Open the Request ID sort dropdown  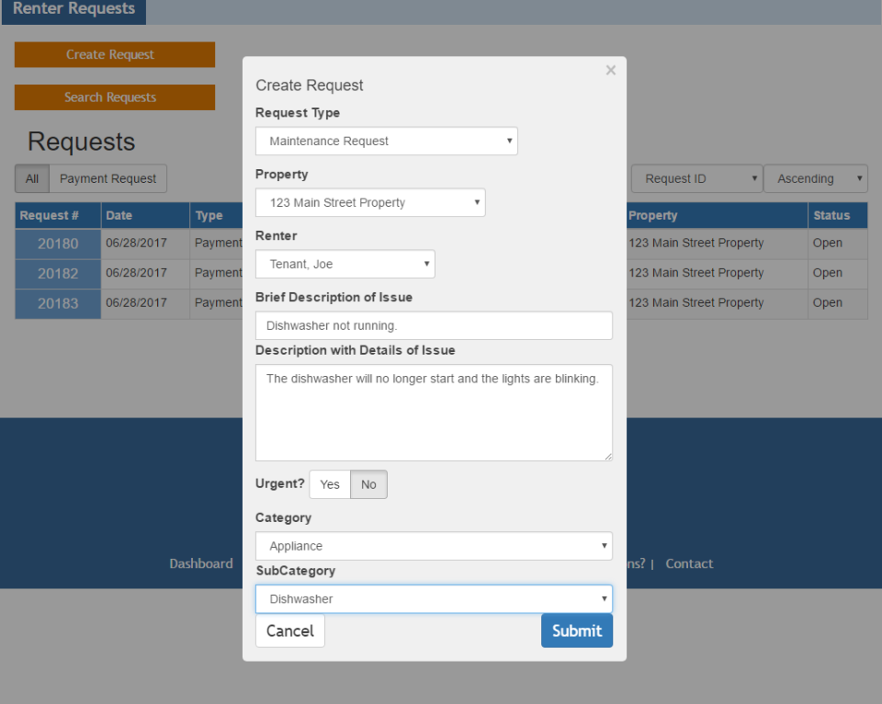click(696, 179)
